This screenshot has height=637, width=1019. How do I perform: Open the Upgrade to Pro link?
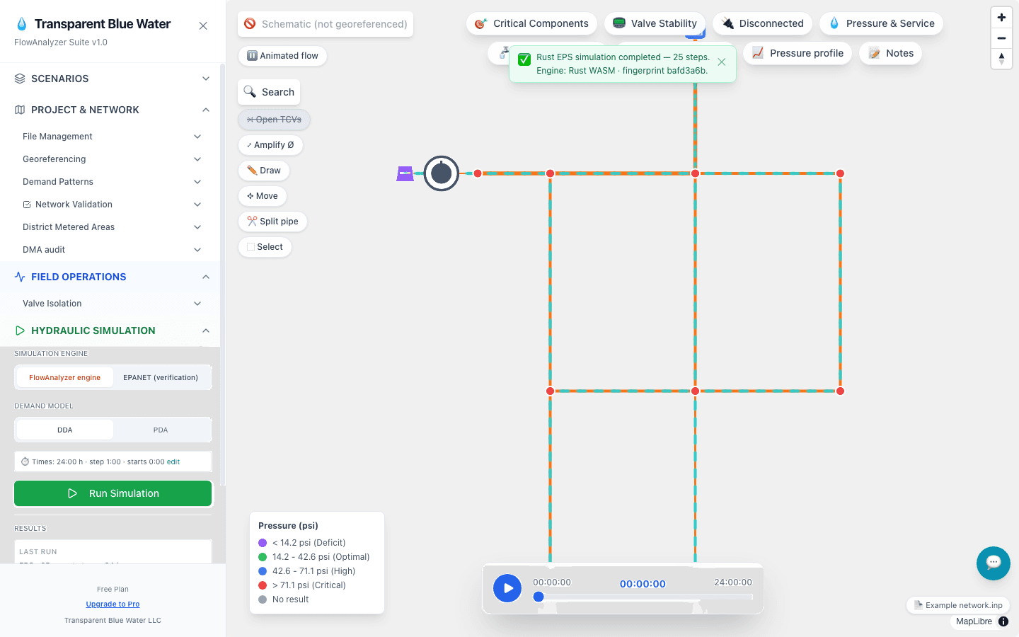point(113,604)
